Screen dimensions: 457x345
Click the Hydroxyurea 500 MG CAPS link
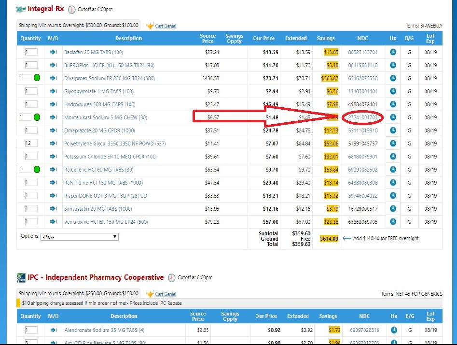click(x=100, y=104)
